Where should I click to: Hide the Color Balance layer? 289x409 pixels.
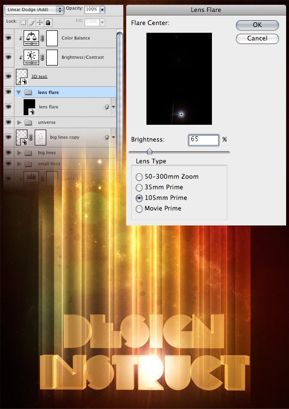tap(9, 38)
